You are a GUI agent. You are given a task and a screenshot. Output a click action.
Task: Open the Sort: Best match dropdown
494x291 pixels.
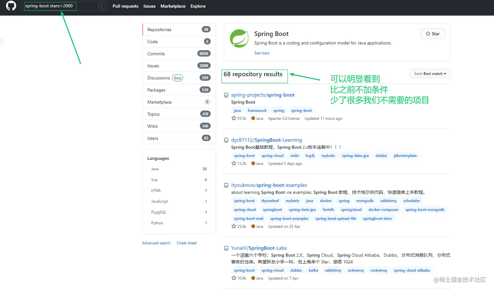(430, 74)
